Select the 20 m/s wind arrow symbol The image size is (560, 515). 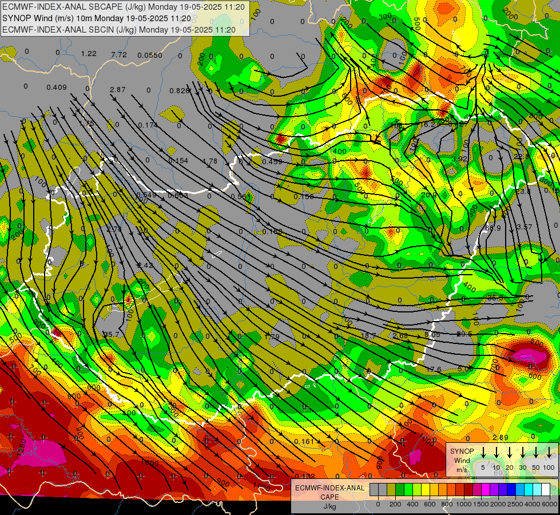(x=510, y=453)
